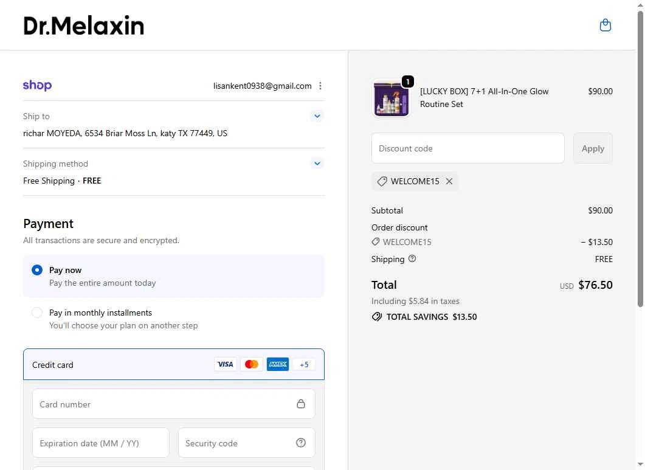The height and width of the screenshot is (470, 645).
Task: Click the item quantity badge 1
Action: coord(408,82)
